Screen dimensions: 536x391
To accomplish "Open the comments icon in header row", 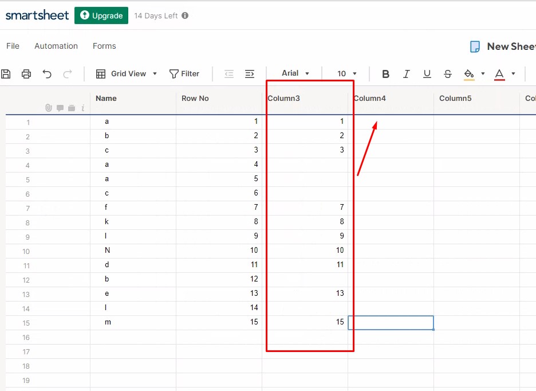I will tap(60, 108).
